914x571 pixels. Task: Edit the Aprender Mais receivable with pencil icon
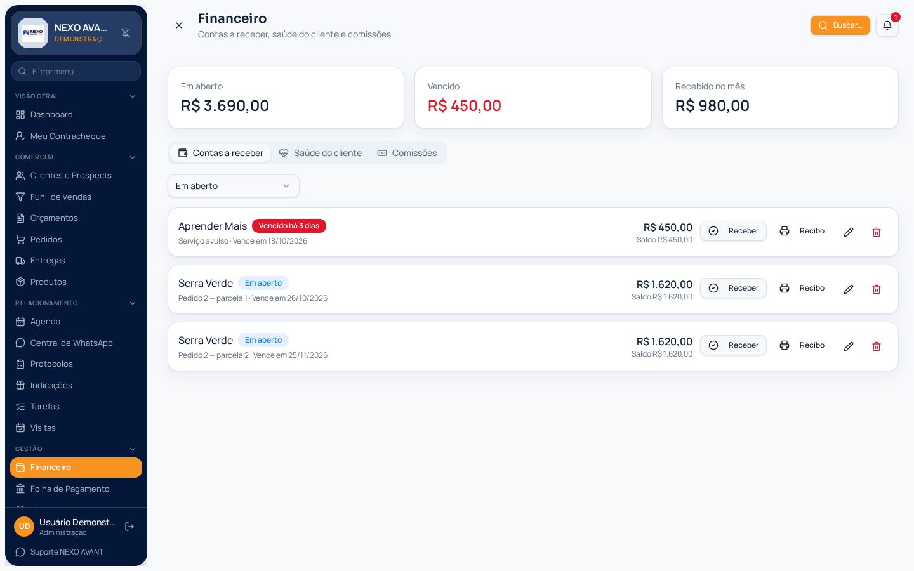click(849, 232)
